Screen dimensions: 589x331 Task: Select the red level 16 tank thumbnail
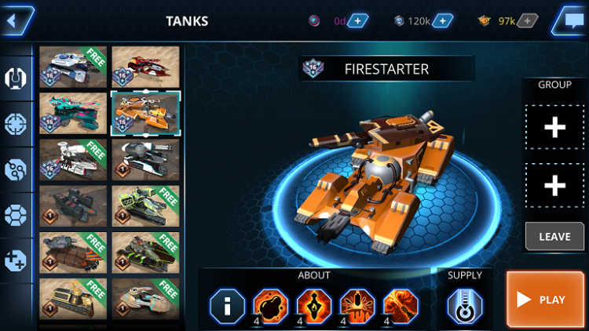[146, 67]
